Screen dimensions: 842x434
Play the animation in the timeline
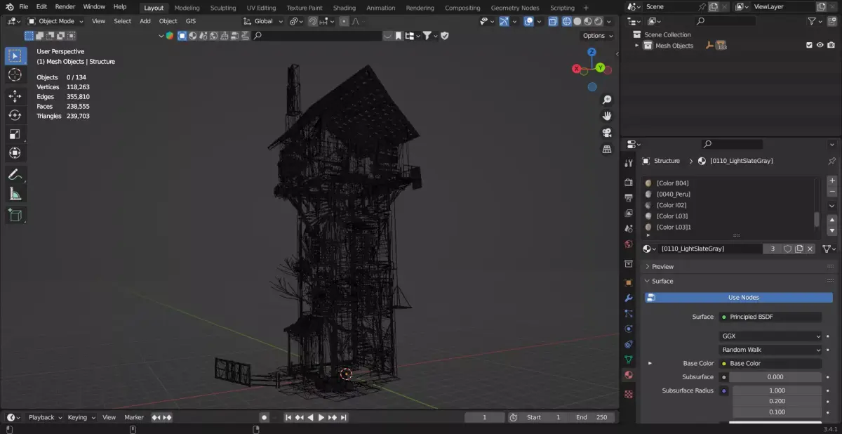(x=321, y=417)
